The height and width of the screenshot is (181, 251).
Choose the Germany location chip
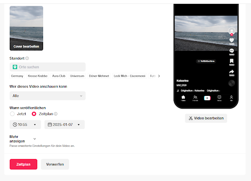(x=17, y=76)
